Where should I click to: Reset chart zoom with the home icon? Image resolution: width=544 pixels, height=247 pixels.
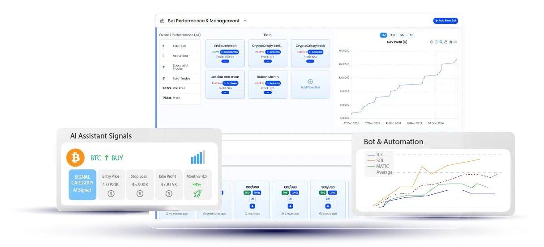tap(451, 42)
